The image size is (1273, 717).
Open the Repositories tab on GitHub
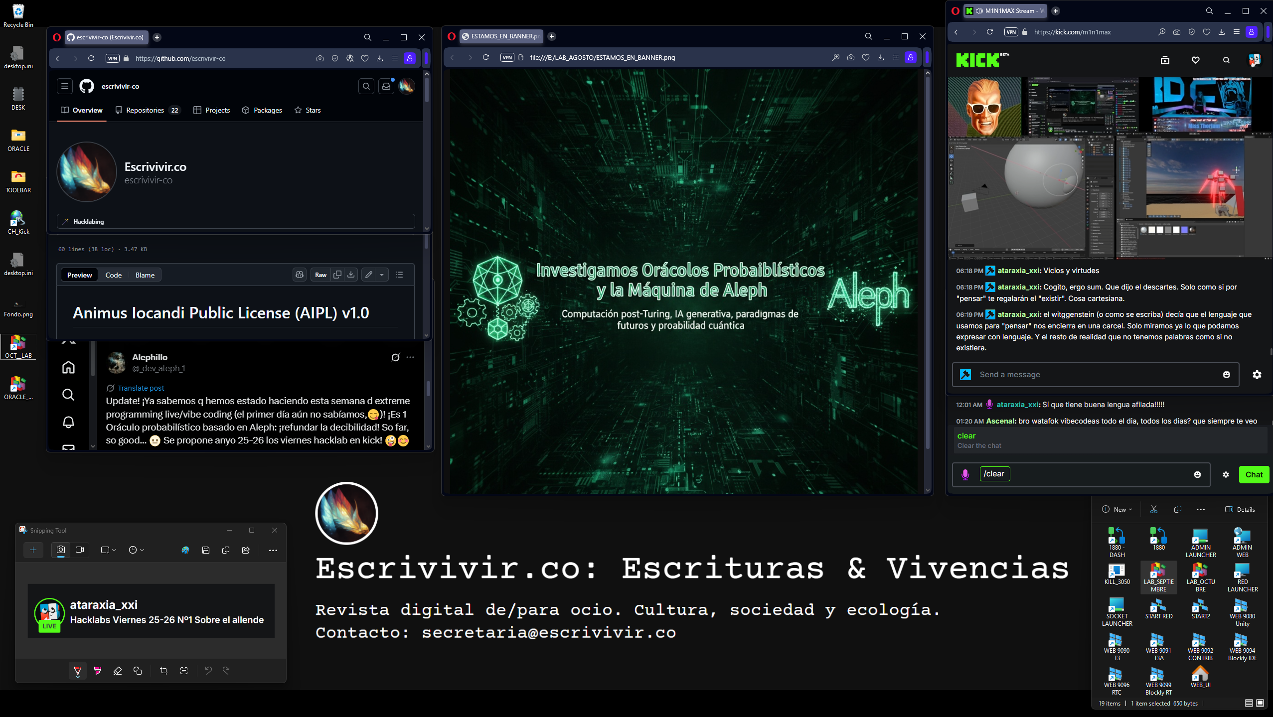tap(145, 110)
